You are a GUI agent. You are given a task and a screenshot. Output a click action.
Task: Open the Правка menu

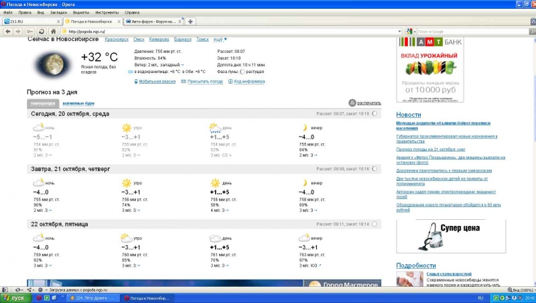[25, 13]
